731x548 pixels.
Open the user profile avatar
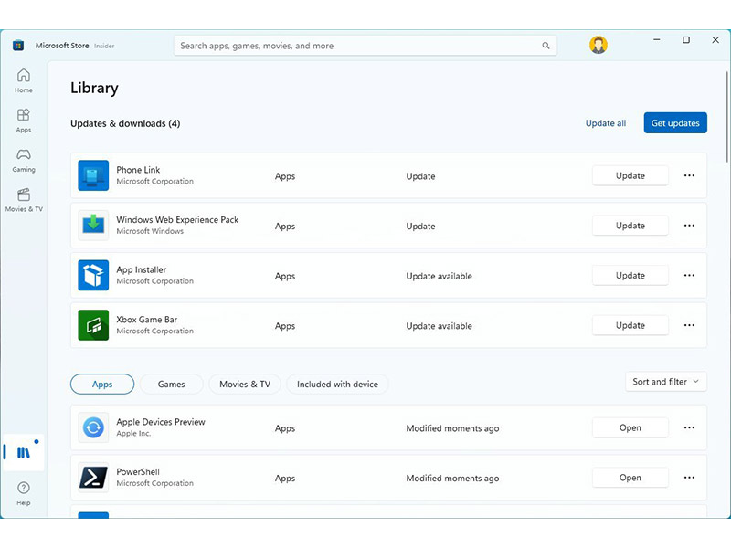pyautogui.click(x=599, y=45)
